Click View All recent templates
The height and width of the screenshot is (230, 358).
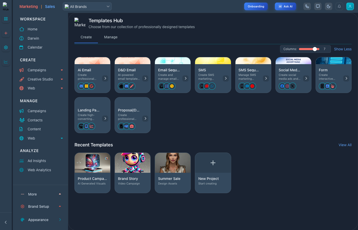[x=345, y=145]
